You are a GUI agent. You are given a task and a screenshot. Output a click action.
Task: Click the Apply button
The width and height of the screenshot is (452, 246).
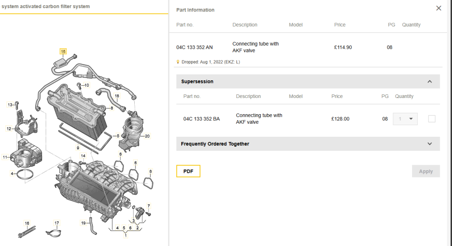426,171
